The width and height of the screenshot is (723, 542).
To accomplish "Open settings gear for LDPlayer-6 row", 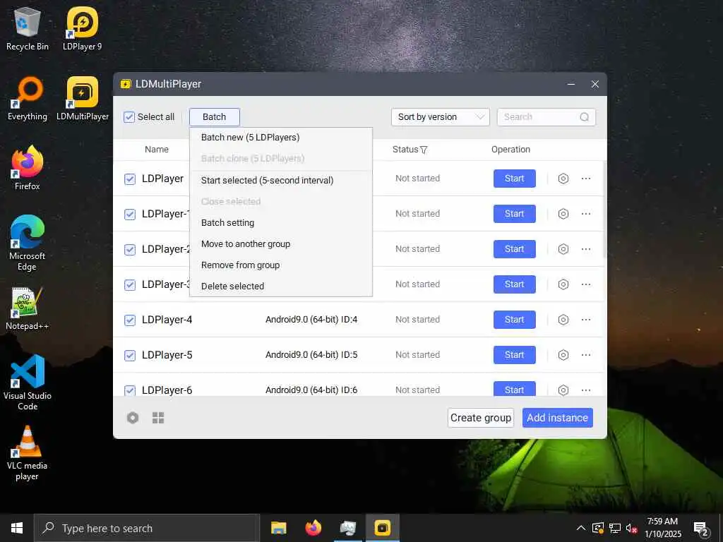I will pos(563,390).
